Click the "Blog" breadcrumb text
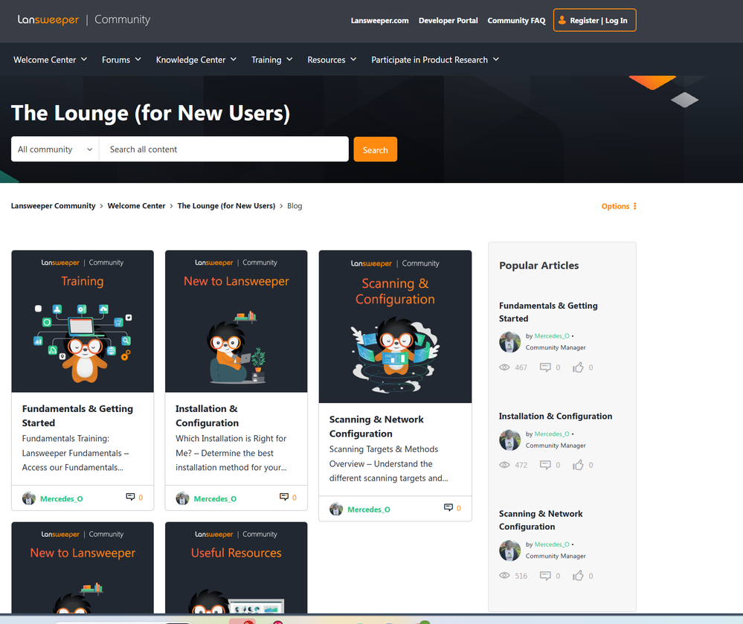743x624 pixels. [295, 206]
